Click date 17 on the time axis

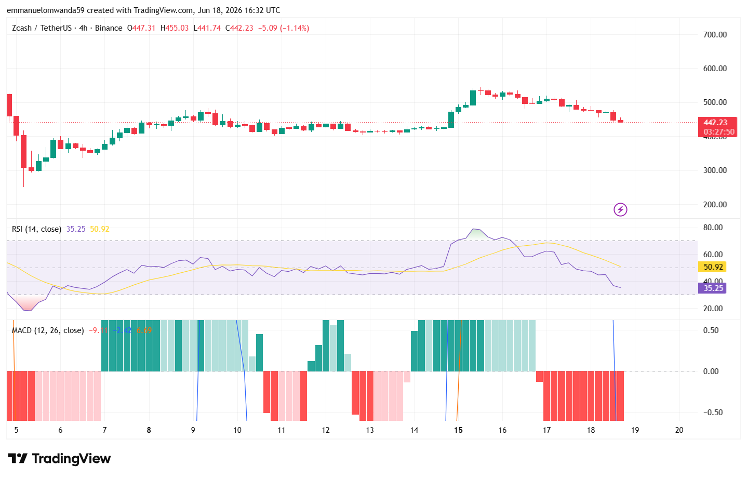click(x=546, y=430)
